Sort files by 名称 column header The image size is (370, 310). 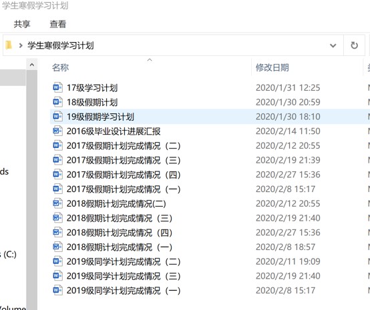pos(60,67)
